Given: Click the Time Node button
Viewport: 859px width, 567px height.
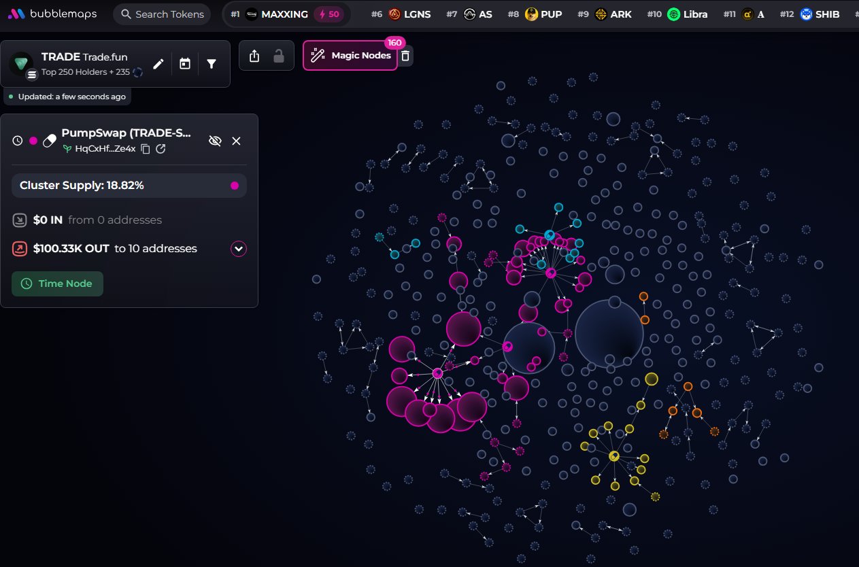Looking at the screenshot, I should point(57,283).
